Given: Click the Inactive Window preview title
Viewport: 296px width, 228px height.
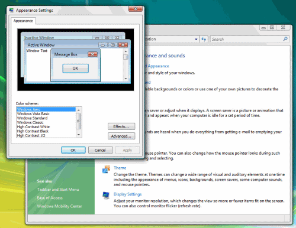Looking at the screenshot, I should click(39, 37).
